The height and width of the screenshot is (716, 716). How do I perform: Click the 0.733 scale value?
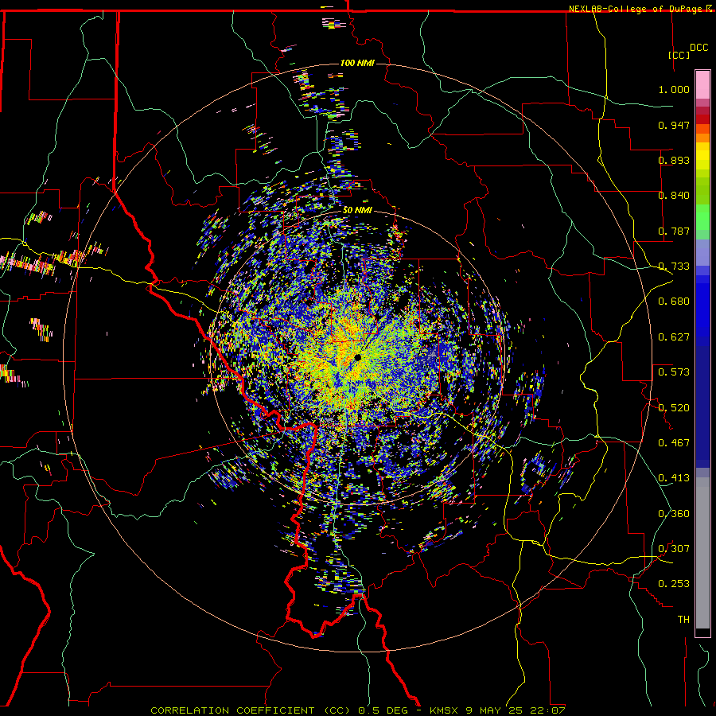pyautogui.click(x=674, y=267)
